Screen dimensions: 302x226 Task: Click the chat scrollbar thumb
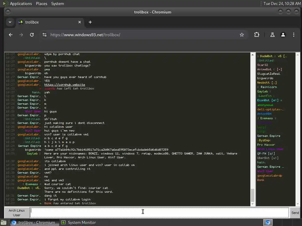tap(252, 195)
